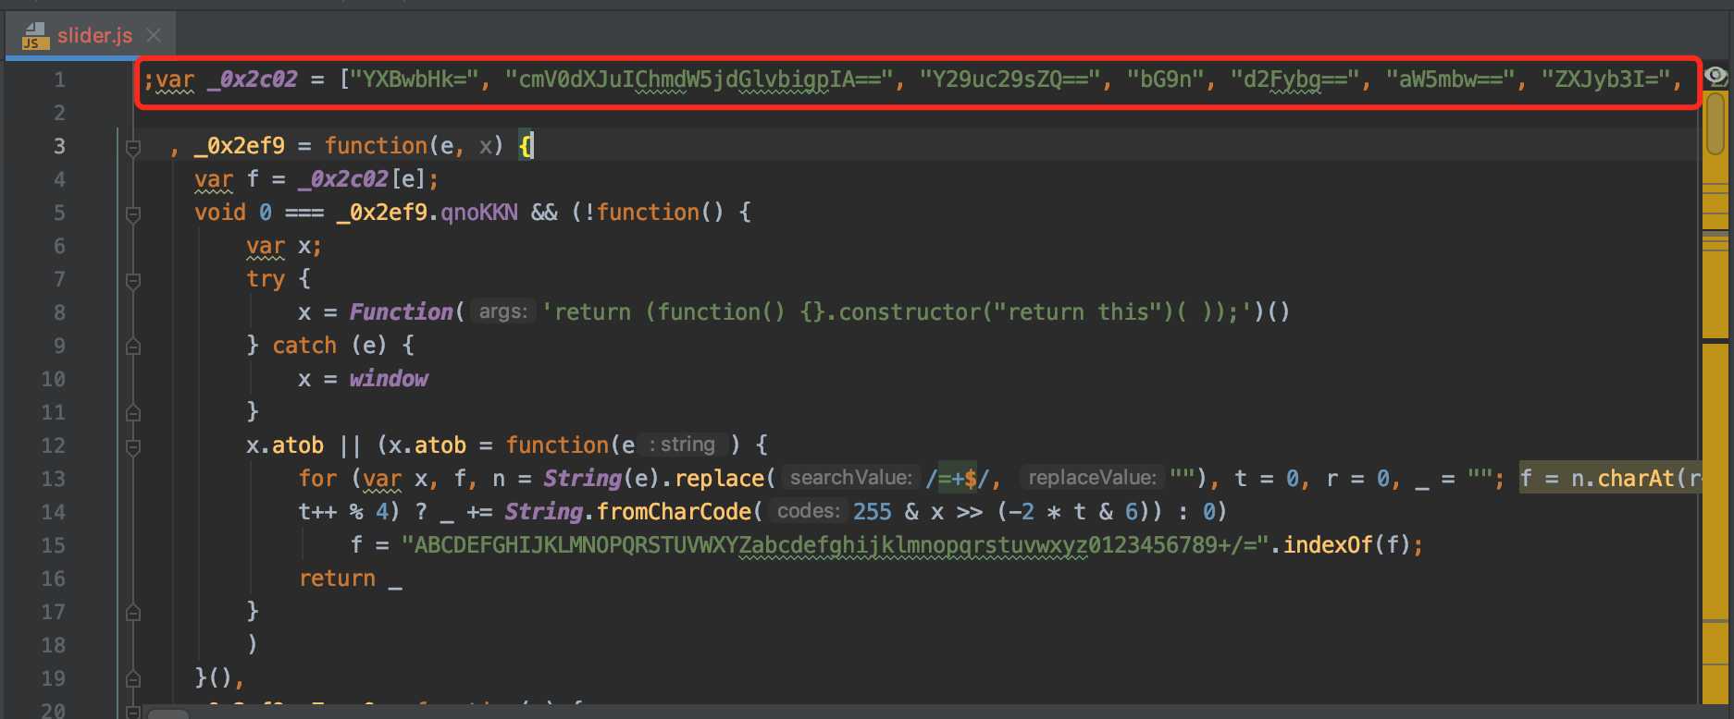Screen dimensions: 1734x719
Task: Click 'return _' on line 16
Action: click(351, 579)
